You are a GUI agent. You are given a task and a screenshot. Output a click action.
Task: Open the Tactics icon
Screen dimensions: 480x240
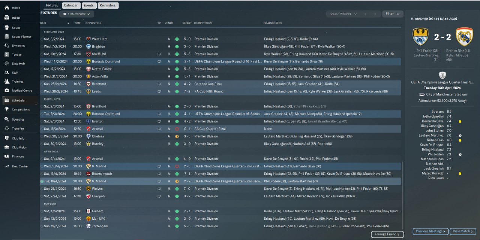click(7, 54)
